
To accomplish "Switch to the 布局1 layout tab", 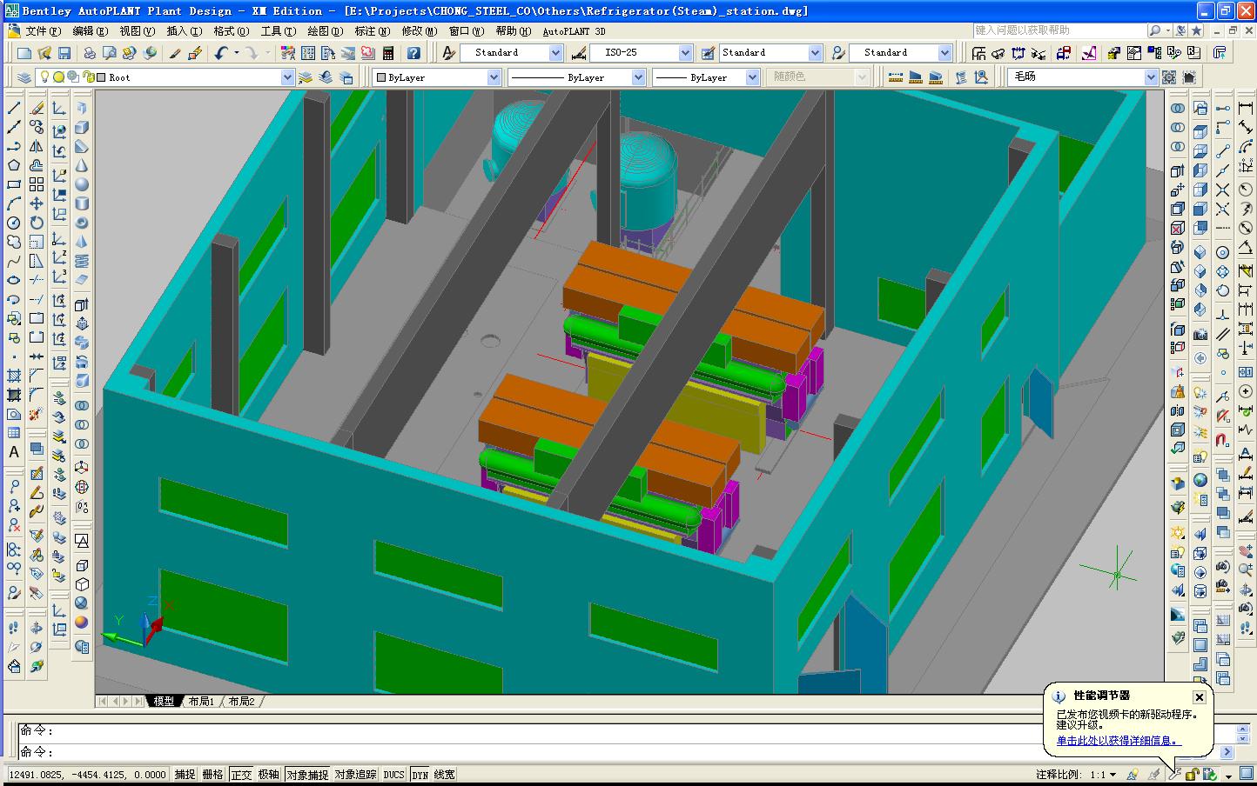I will (201, 702).
